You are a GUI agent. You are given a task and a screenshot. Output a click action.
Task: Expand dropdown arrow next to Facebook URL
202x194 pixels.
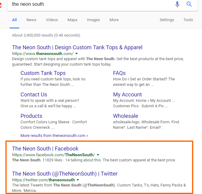(x=98, y=155)
